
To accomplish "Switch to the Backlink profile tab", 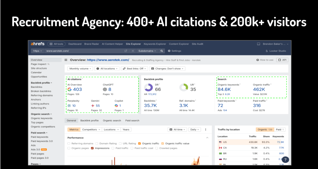I will pyautogui.click(x=89, y=120).
